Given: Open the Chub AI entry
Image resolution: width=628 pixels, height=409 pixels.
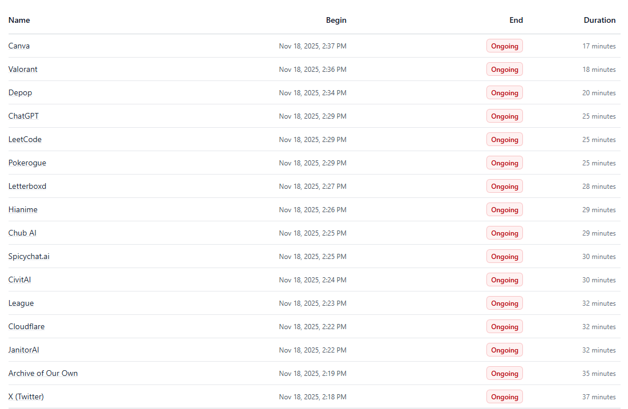Looking at the screenshot, I should tap(22, 233).
